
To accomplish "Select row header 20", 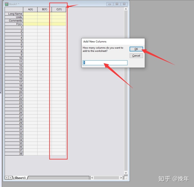I will coord(14,92).
